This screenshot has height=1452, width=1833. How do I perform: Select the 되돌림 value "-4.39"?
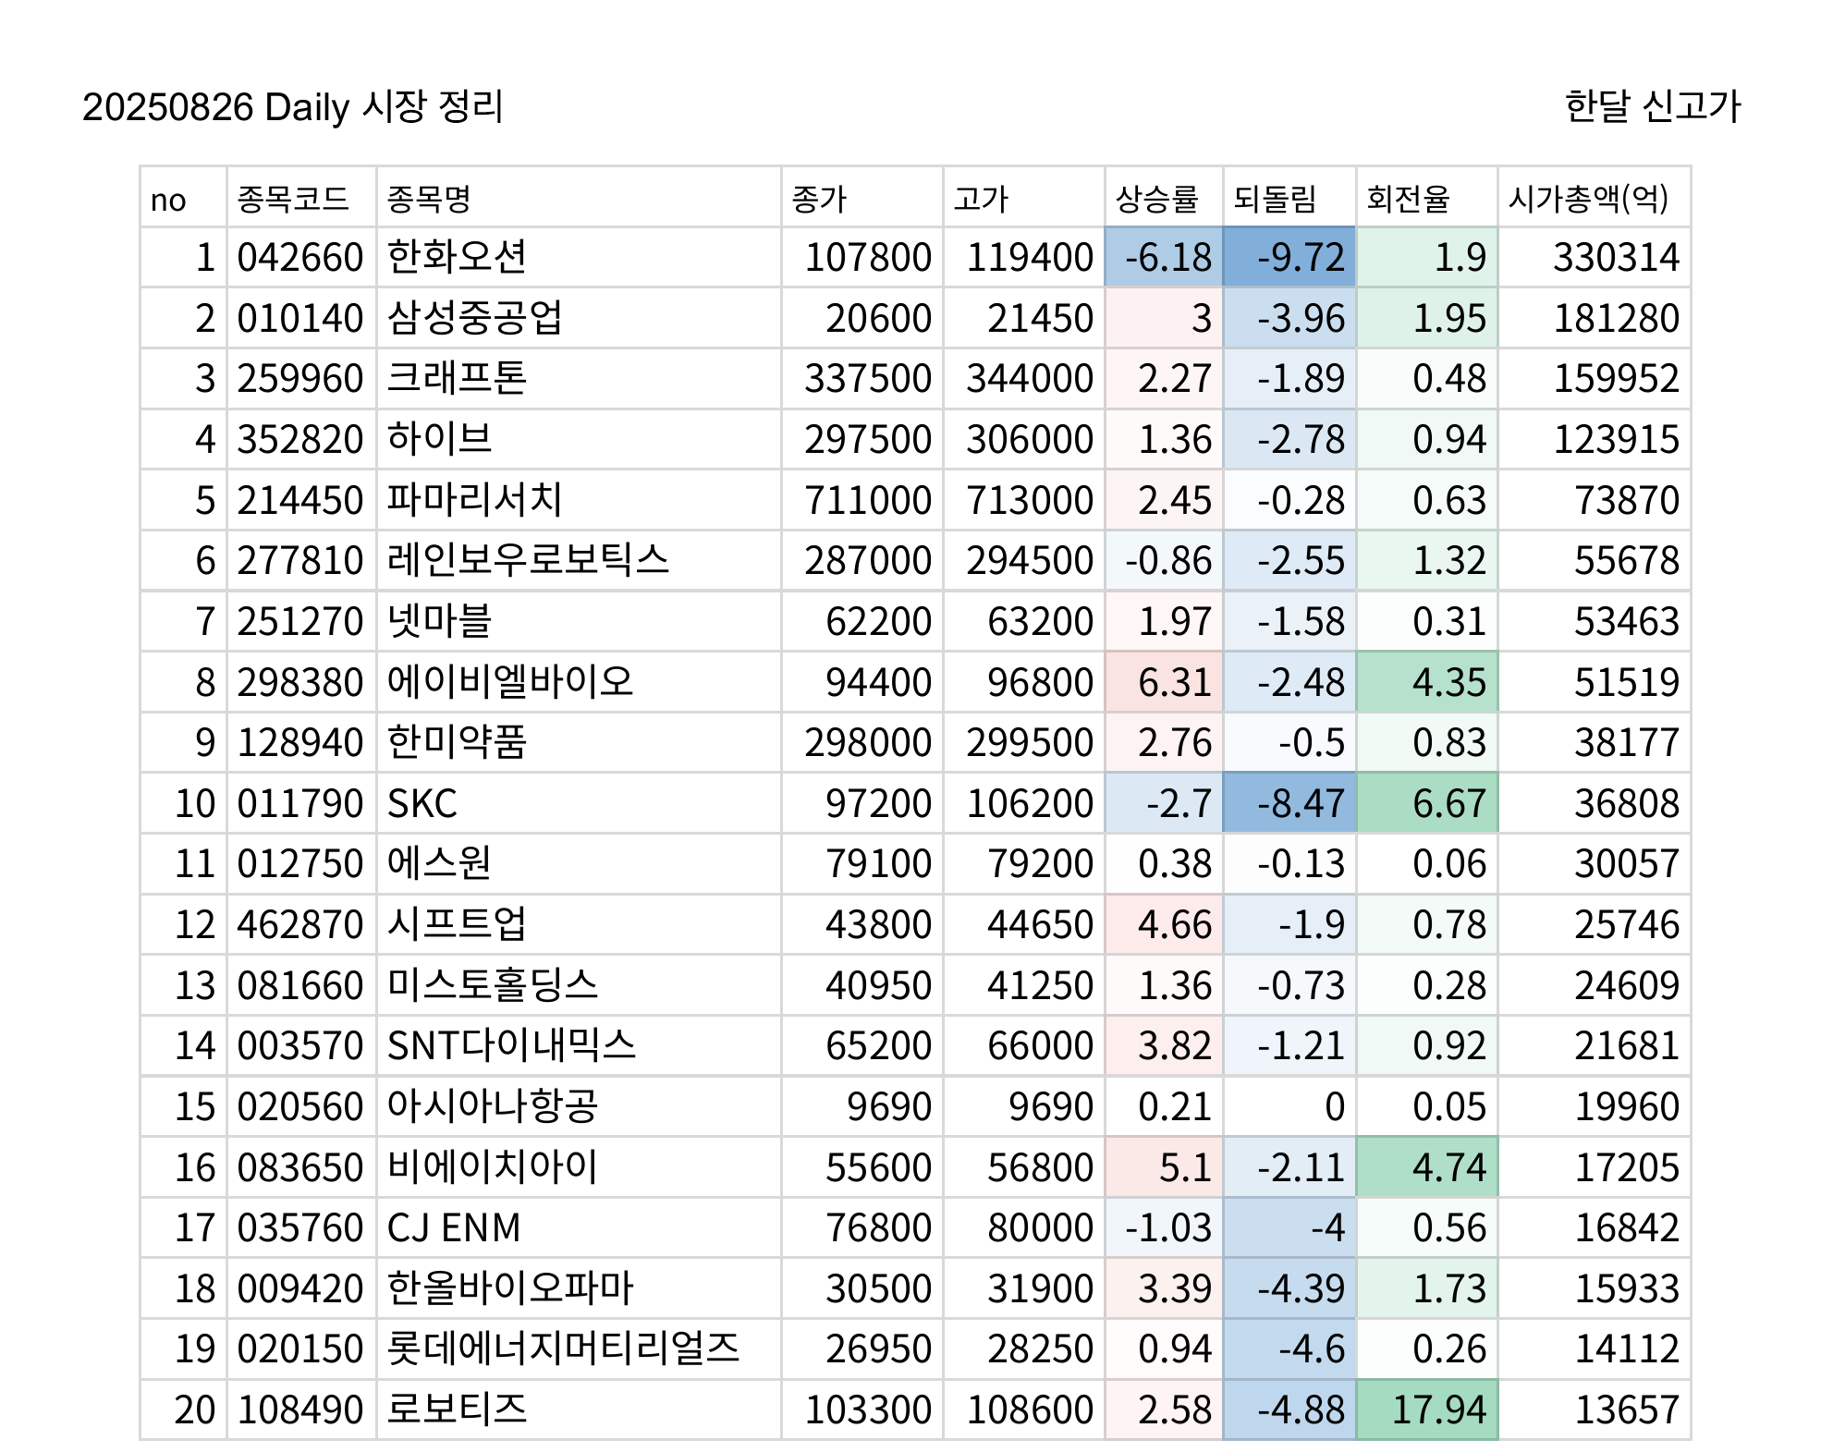[x=1301, y=1289]
